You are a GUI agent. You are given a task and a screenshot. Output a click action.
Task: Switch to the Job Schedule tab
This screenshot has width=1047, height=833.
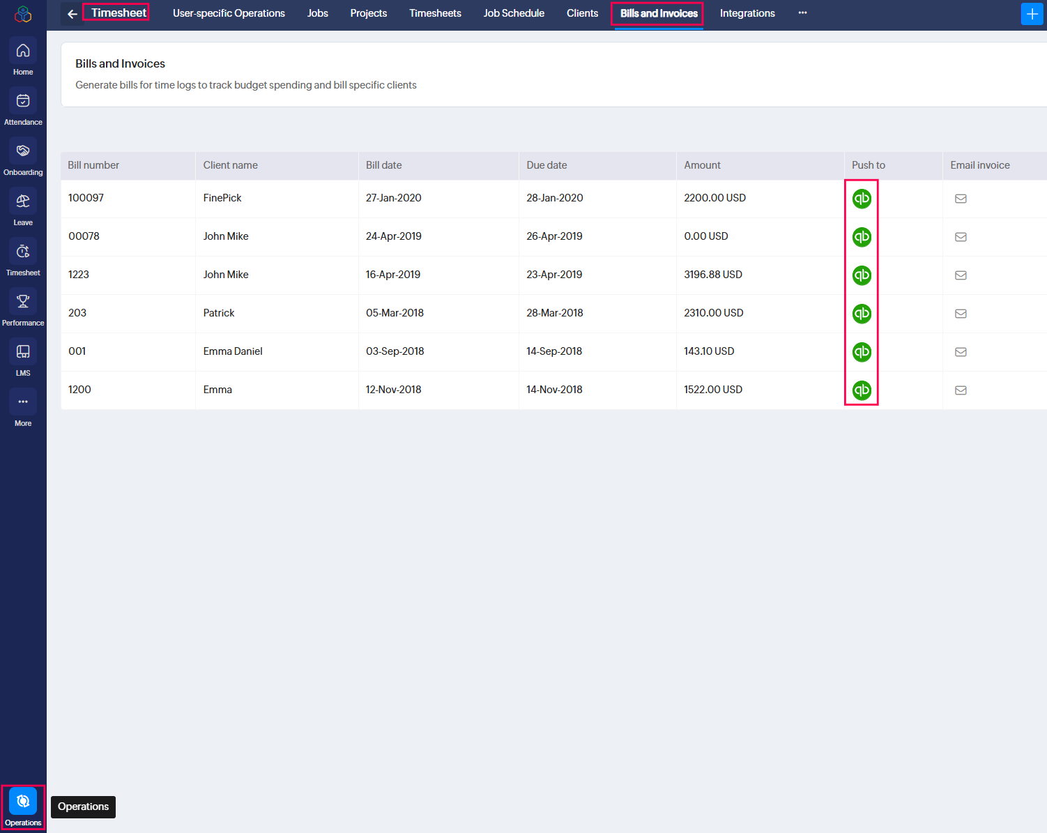tap(514, 13)
